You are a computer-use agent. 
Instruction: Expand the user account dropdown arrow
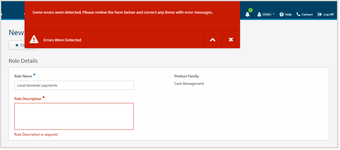[x=274, y=14]
